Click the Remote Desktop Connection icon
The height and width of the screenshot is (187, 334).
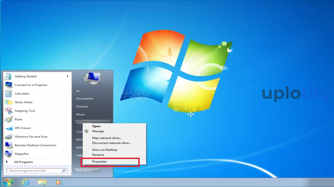[x=8, y=145]
